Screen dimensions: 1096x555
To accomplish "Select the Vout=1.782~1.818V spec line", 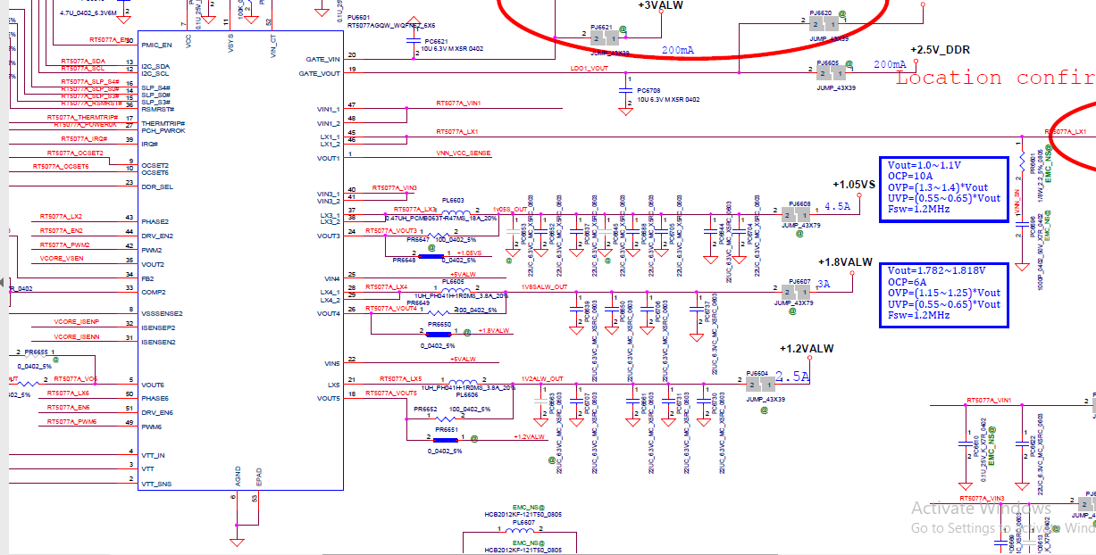I will [x=937, y=270].
